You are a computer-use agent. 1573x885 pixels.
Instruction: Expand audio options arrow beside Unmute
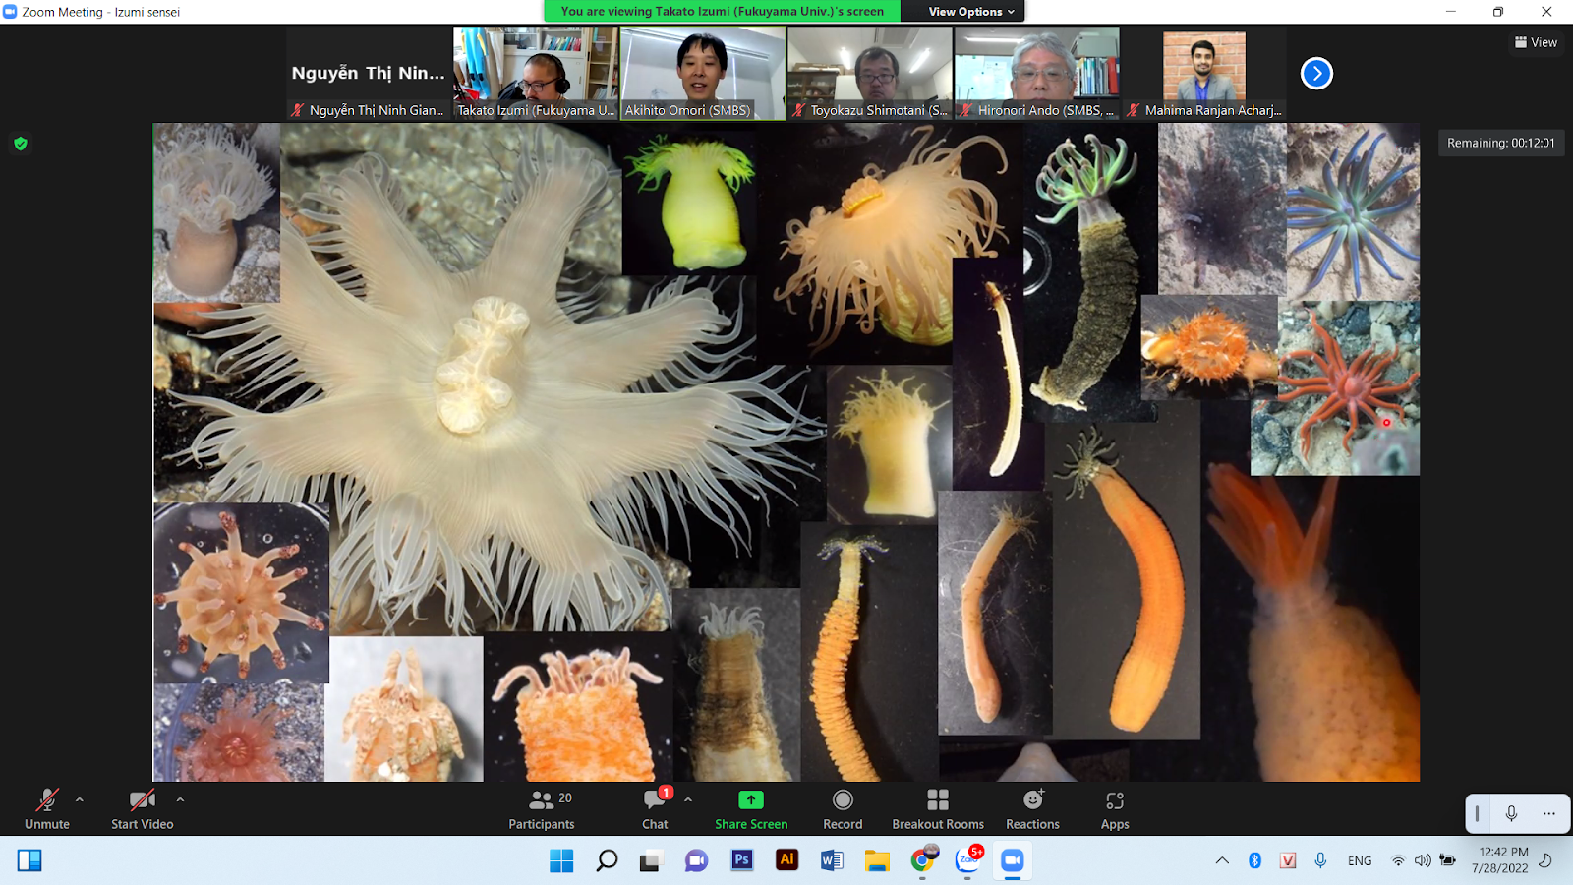pyautogui.click(x=80, y=799)
